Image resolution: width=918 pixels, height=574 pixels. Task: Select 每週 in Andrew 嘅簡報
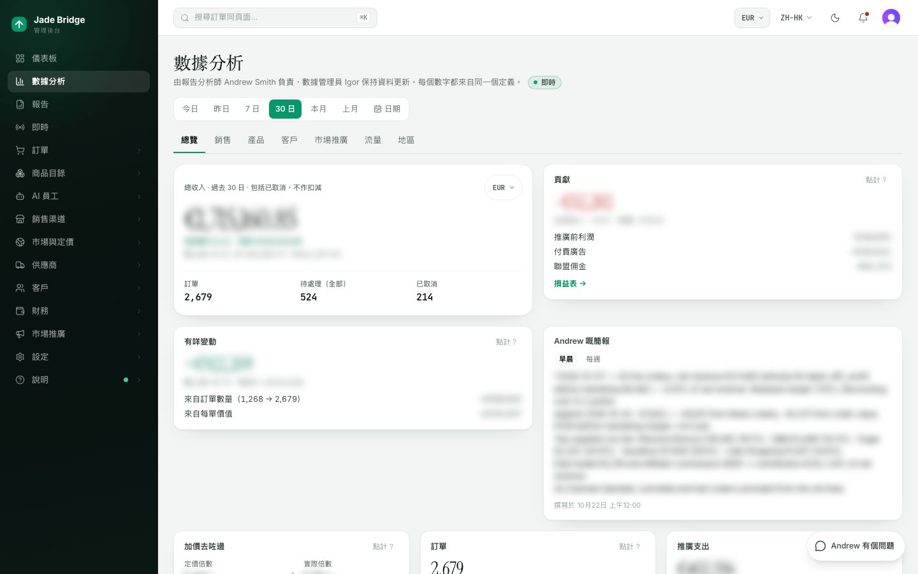[x=593, y=359]
